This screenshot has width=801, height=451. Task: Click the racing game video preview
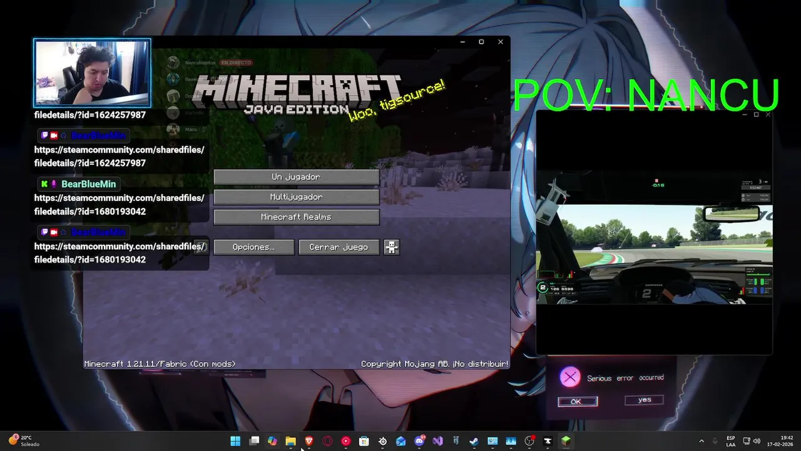coord(654,238)
